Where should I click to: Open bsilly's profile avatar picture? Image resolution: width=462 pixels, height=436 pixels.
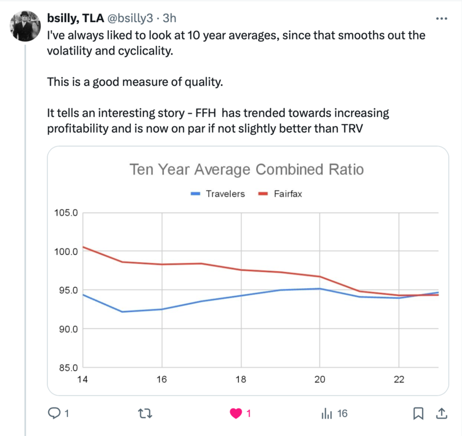[x=25, y=26]
